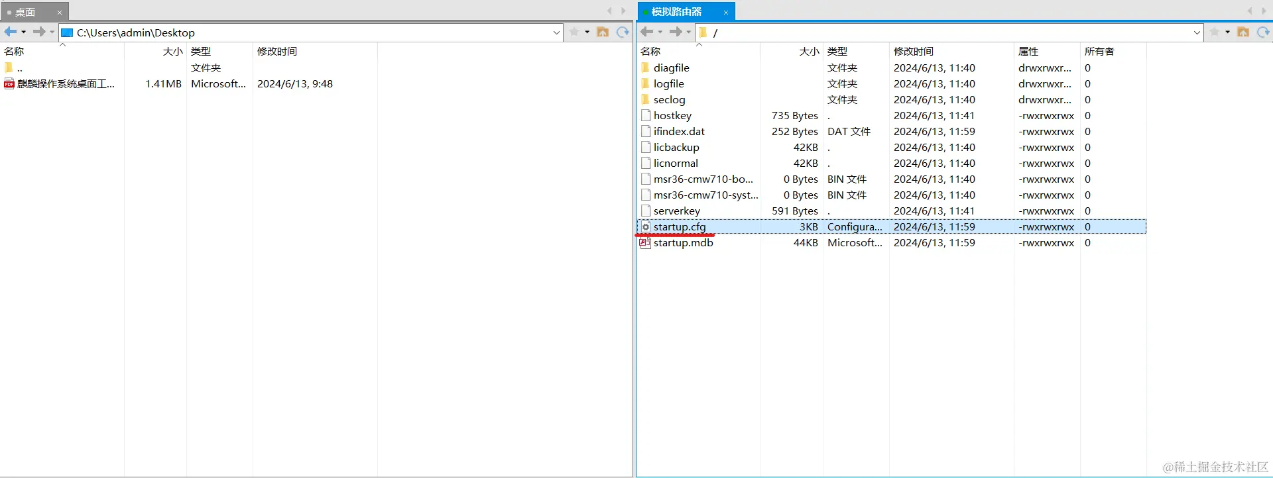Screen dimensions: 1273x478
Task: Click 2024/6/13, 9:48 date in local pane
Action: tap(295, 83)
